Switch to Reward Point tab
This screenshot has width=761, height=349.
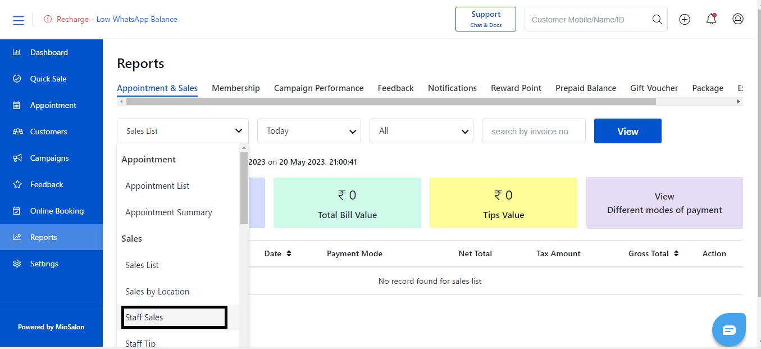point(516,88)
